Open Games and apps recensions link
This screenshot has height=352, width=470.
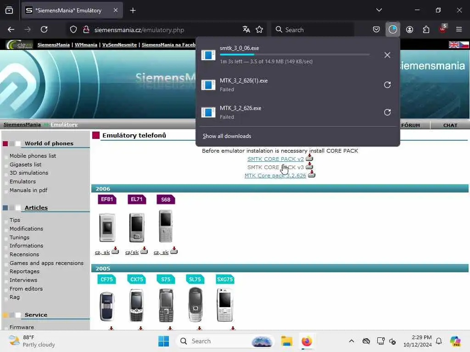(x=46, y=263)
